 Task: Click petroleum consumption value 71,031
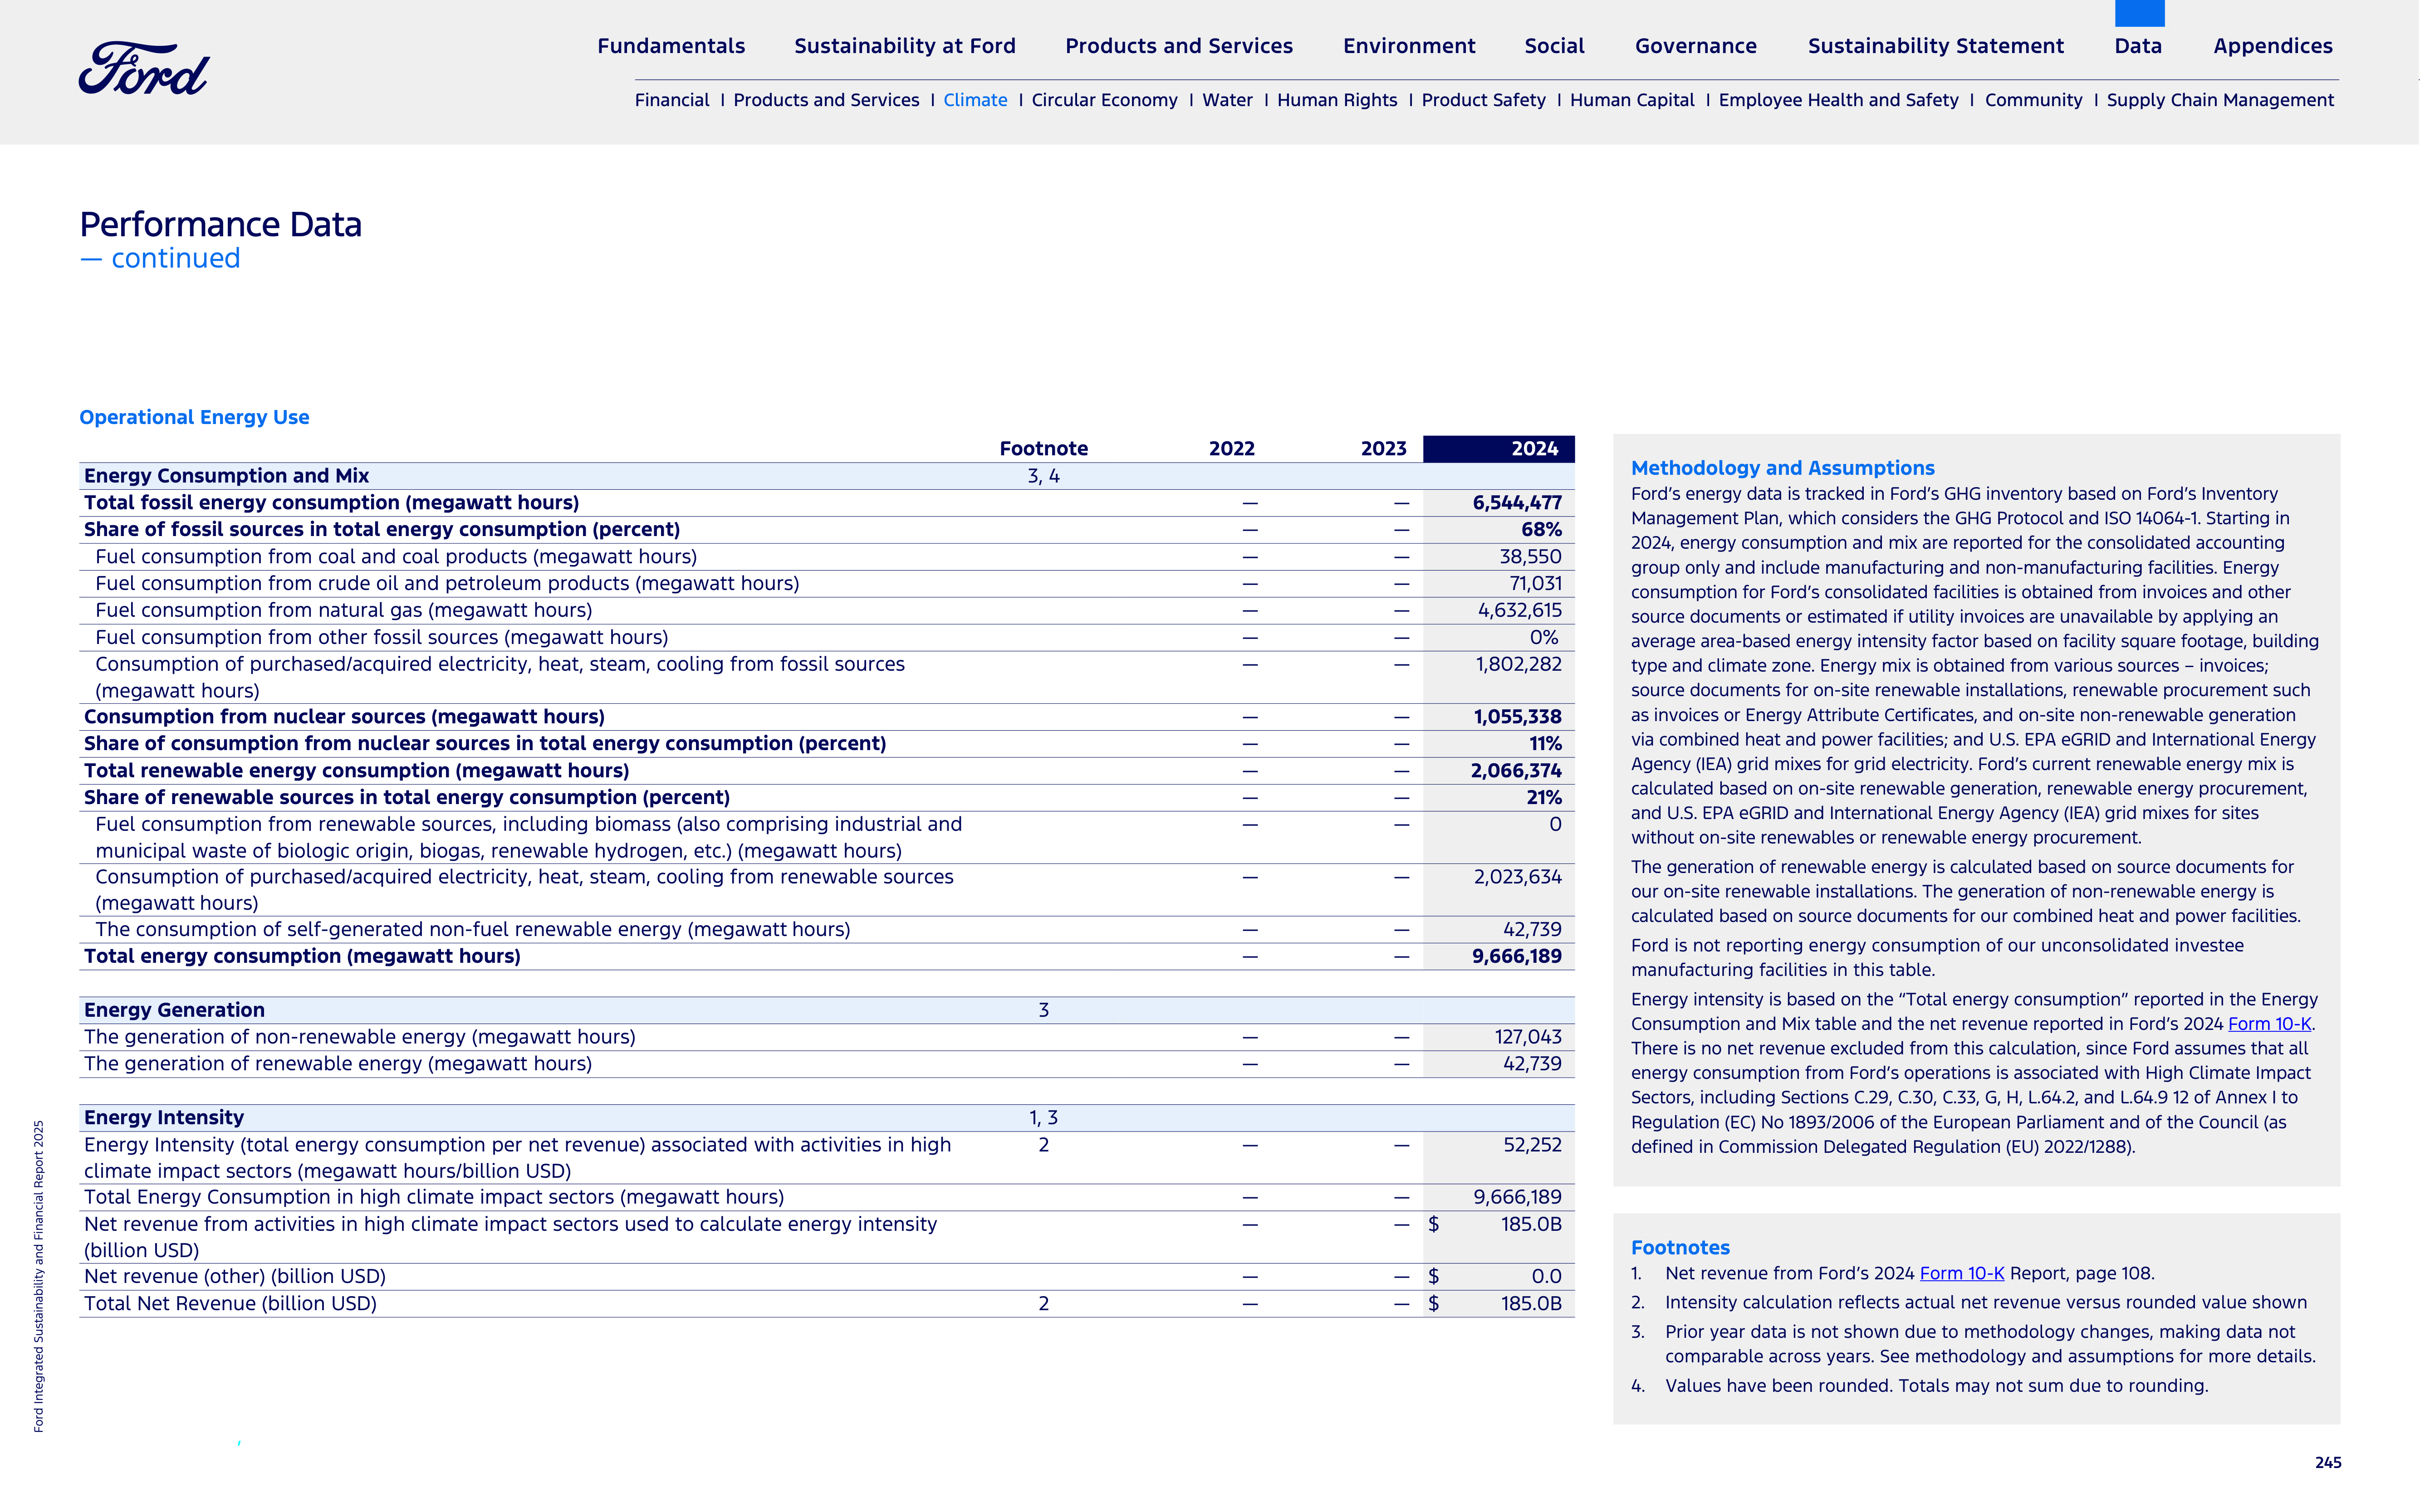click(1535, 584)
